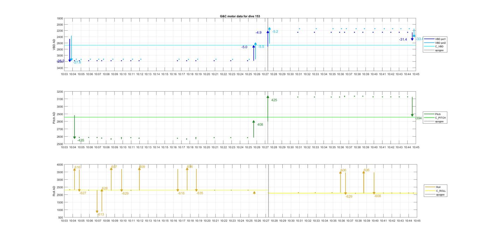Click the "3400" tick on VBD y-axis

pyautogui.click(x=60, y=68)
